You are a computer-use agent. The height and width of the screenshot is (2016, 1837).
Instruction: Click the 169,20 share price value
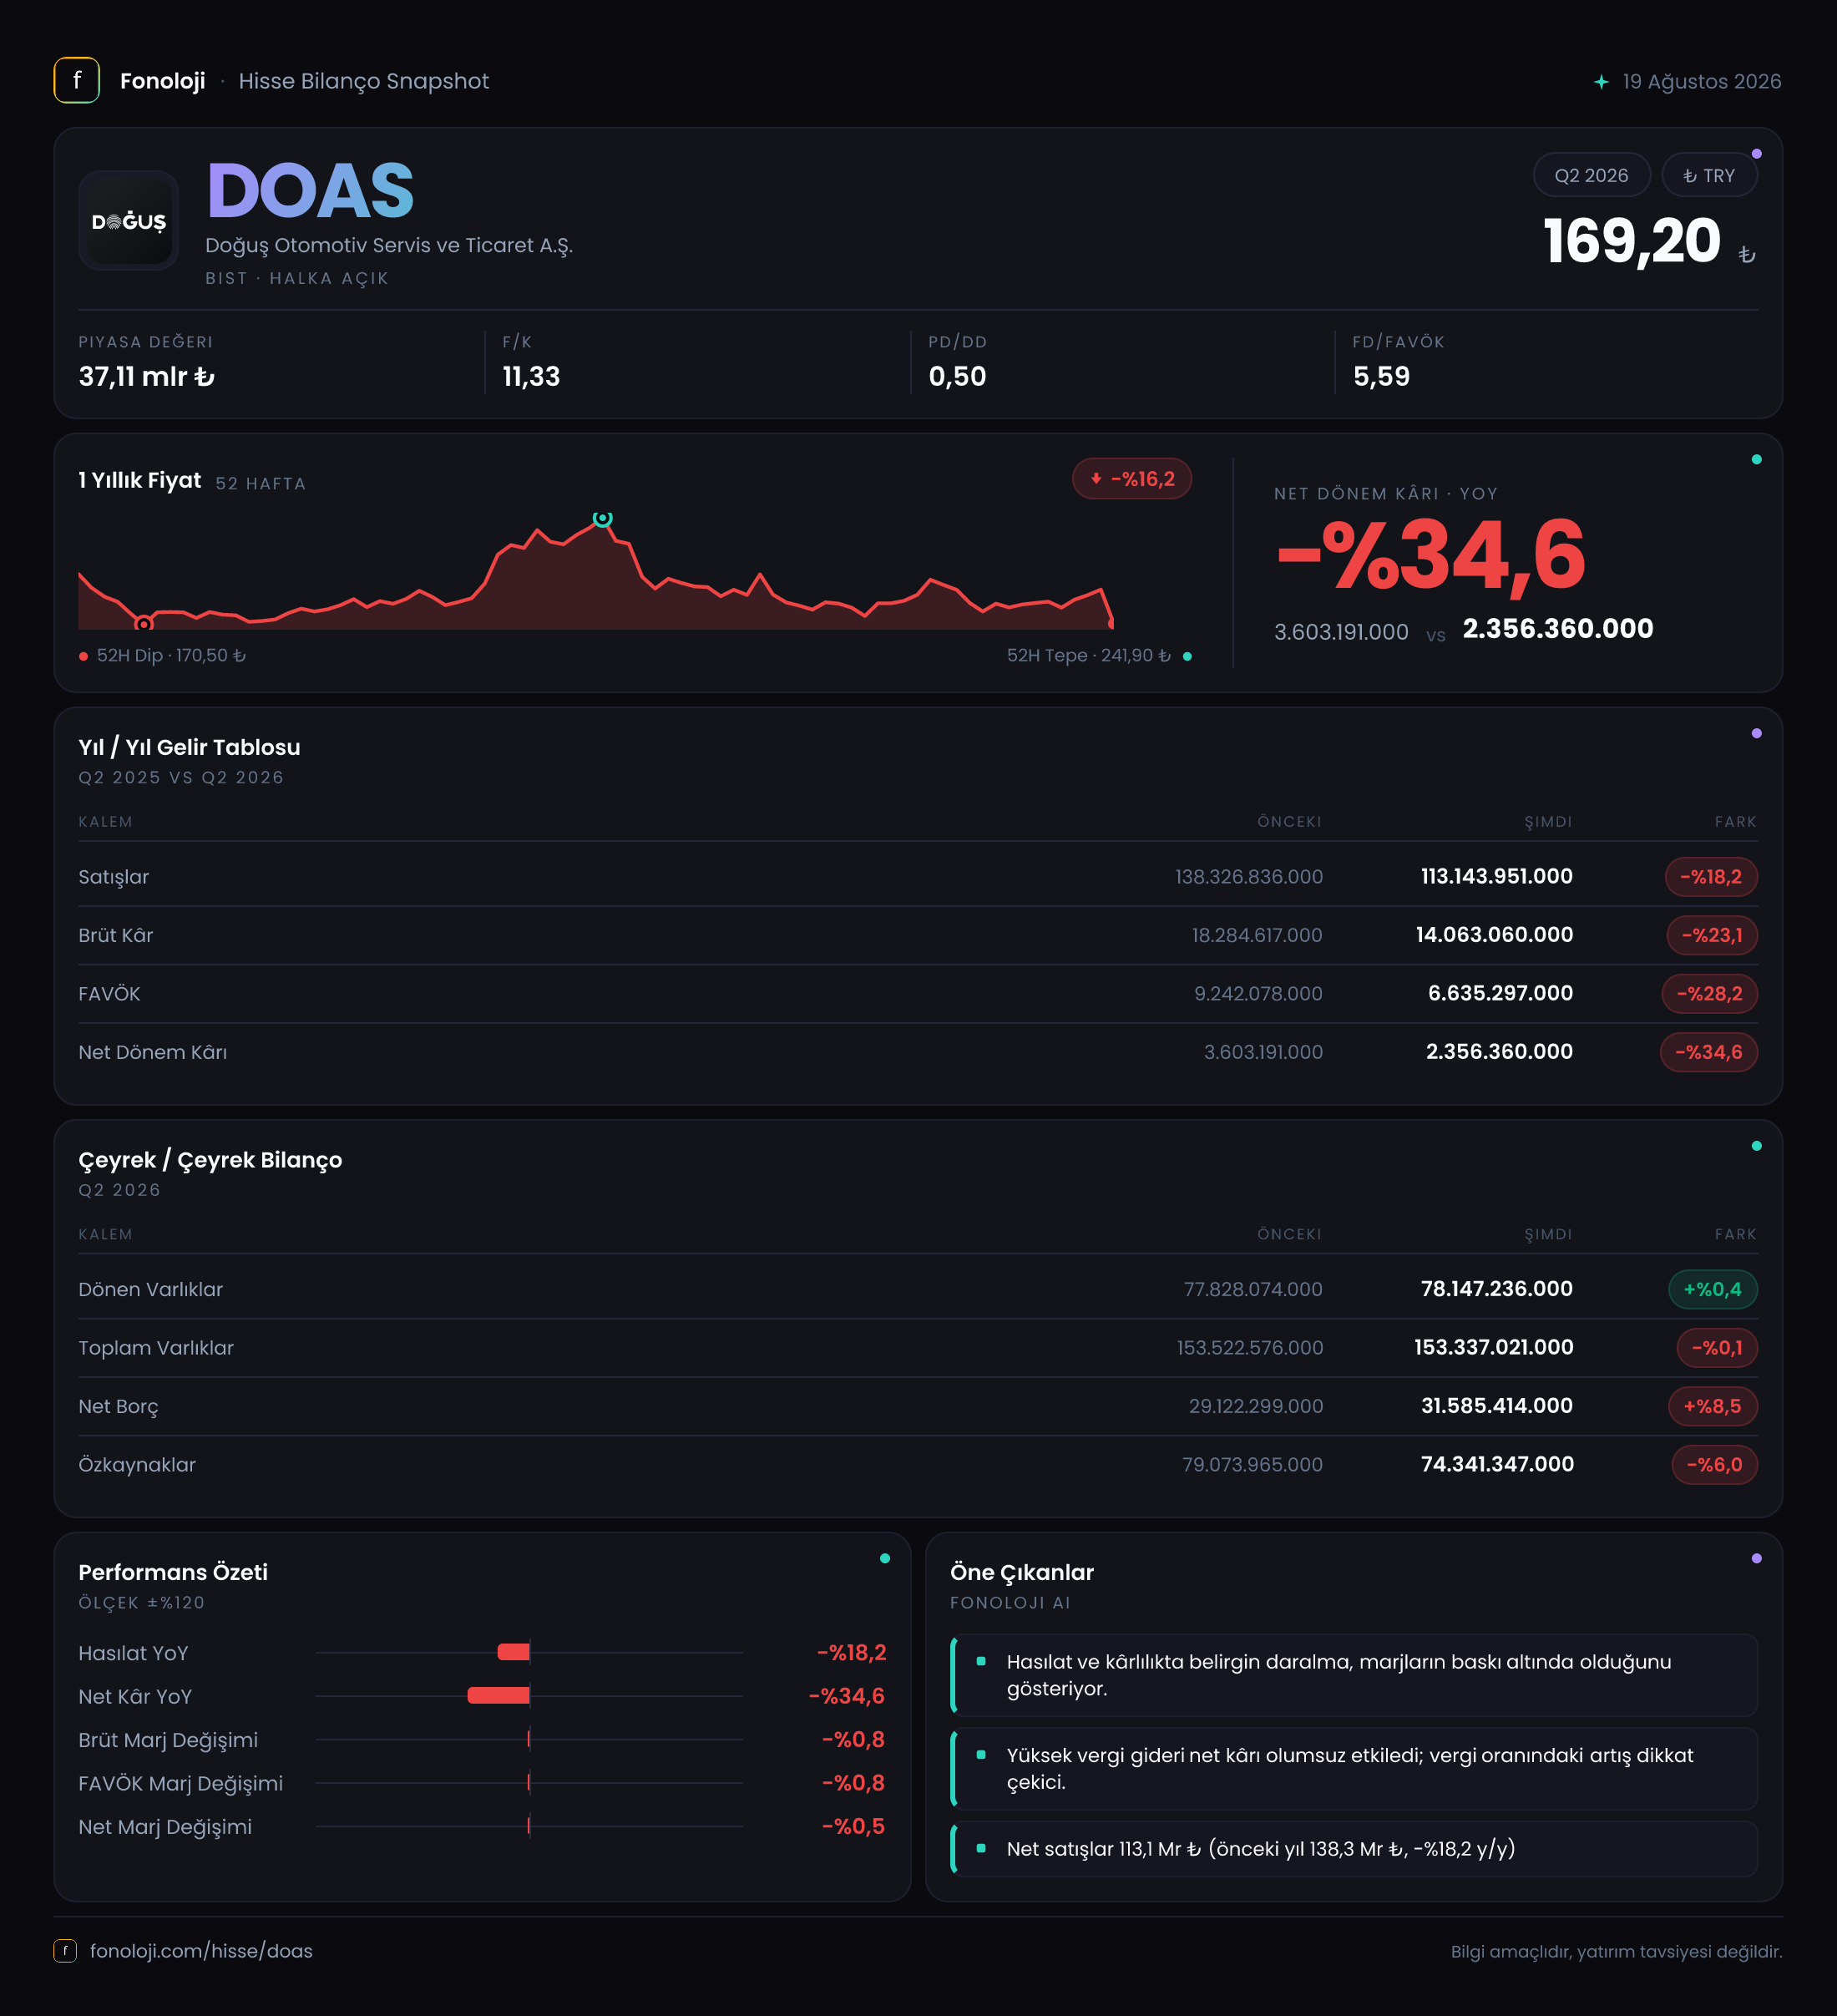point(1632,241)
